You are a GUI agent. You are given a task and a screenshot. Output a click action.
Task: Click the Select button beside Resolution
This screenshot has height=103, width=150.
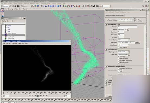click(x=137, y=42)
